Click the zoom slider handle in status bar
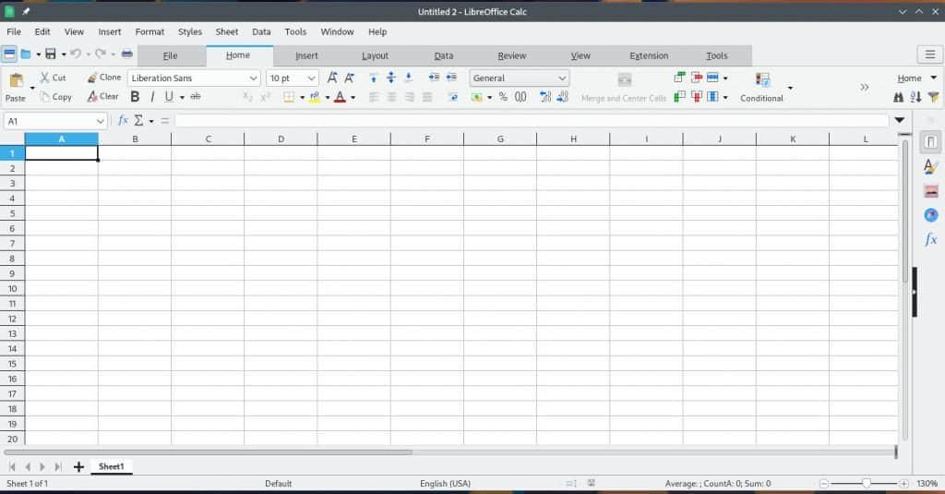The height and width of the screenshot is (494, 945). point(866,483)
